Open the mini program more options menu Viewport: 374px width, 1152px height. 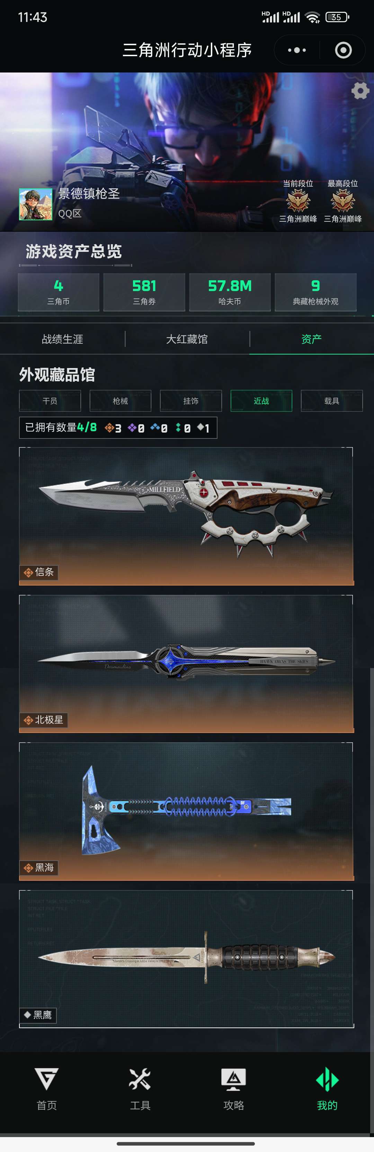[x=297, y=50]
